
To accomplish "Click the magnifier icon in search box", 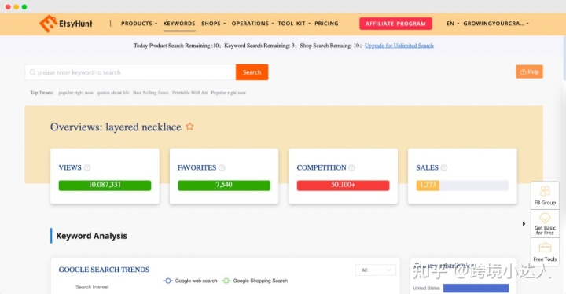I will click(x=32, y=72).
